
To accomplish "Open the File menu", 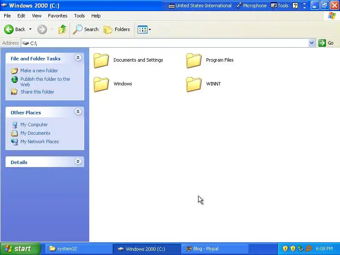I will [x=7, y=16].
